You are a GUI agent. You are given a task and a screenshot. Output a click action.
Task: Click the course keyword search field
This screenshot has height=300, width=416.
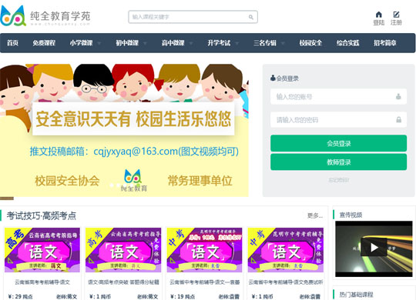click(193, 17)
